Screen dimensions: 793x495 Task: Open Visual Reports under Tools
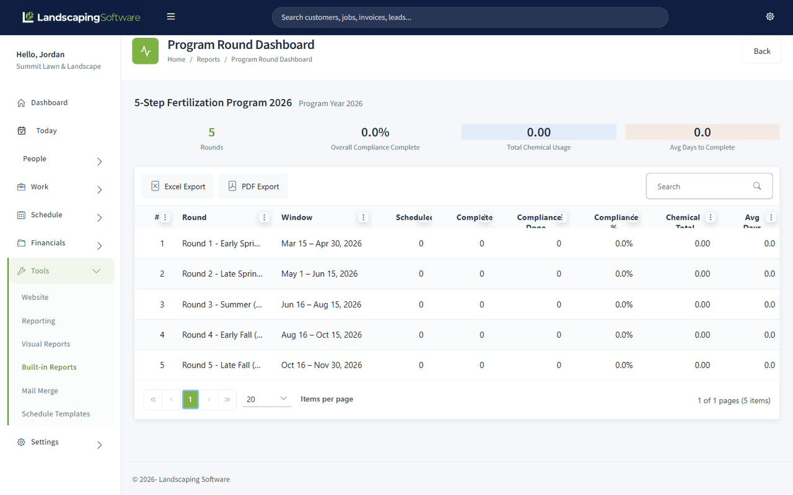[x=46, y=344]
